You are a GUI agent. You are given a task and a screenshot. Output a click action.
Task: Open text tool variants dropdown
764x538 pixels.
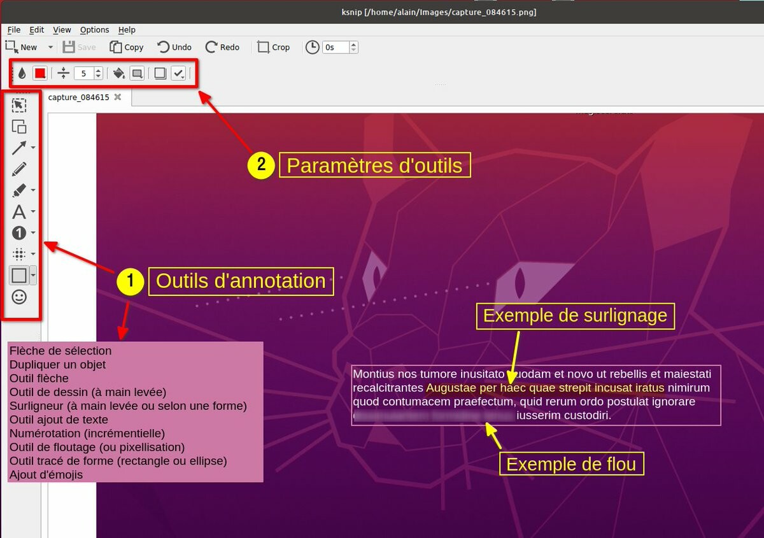click(33, 211)
